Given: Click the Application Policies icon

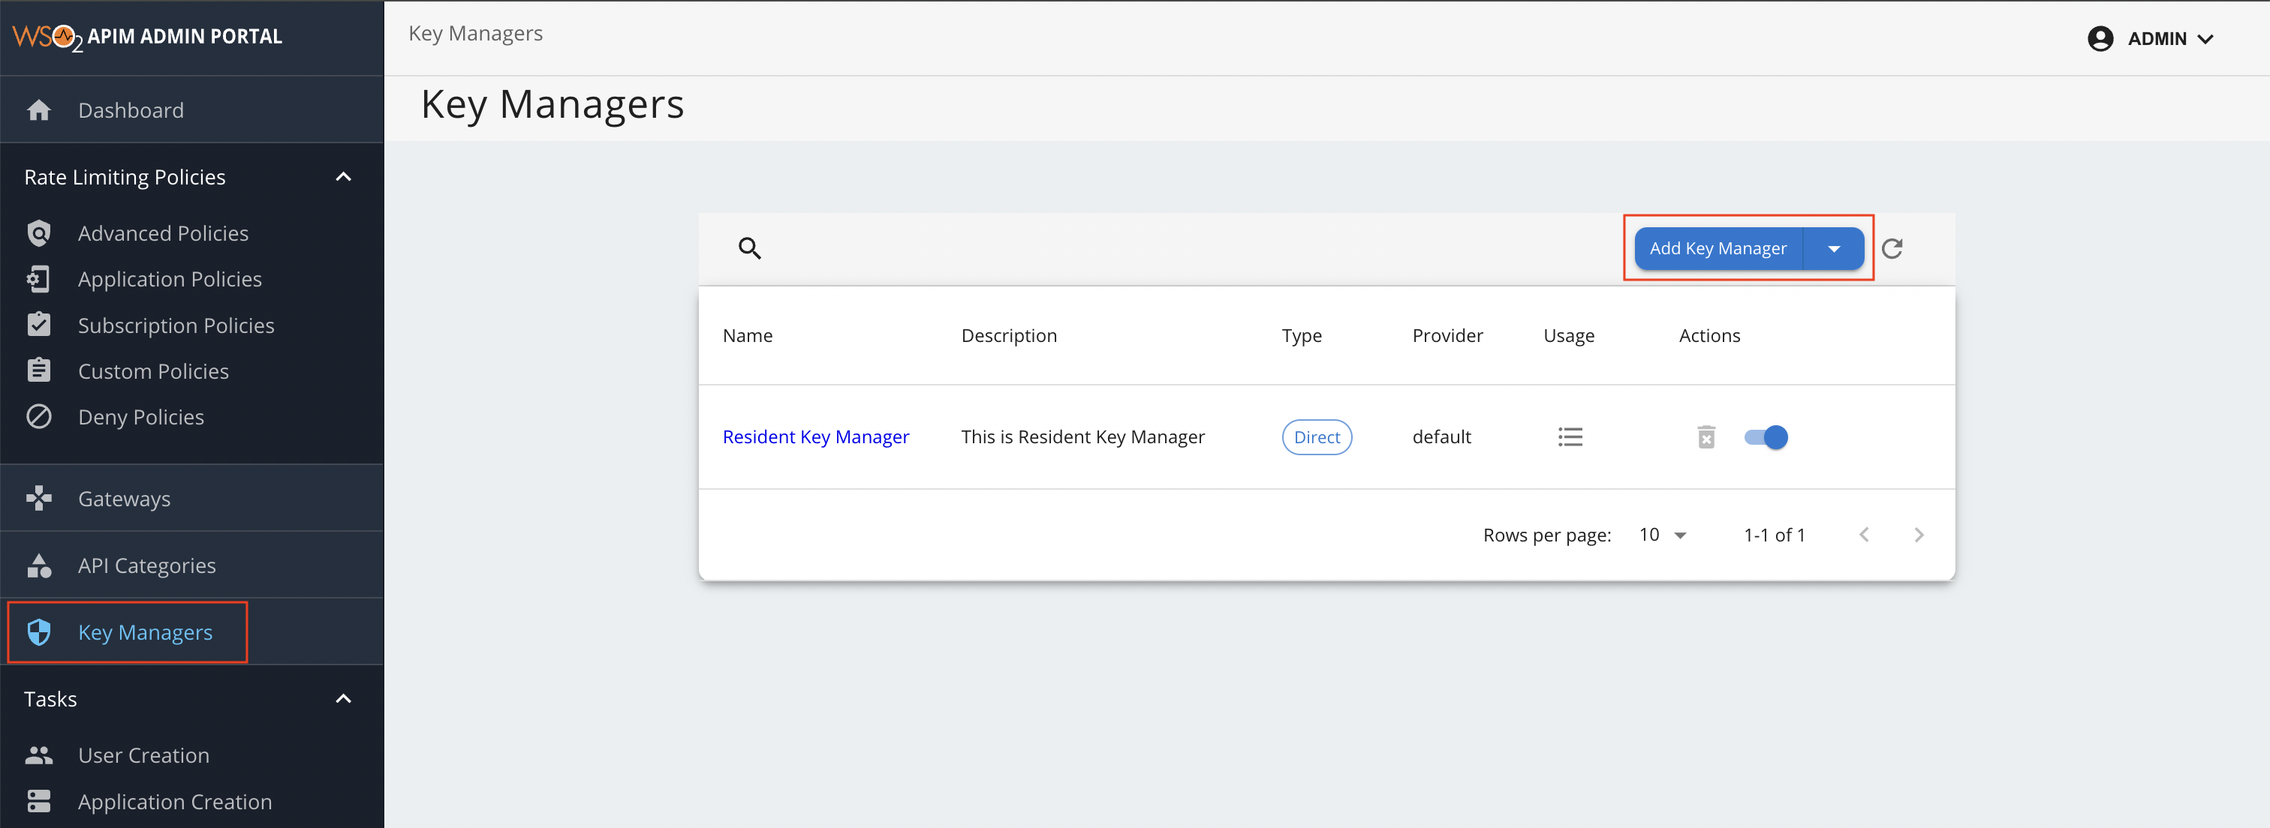Looking at the screenshot, I should point(39,278).
